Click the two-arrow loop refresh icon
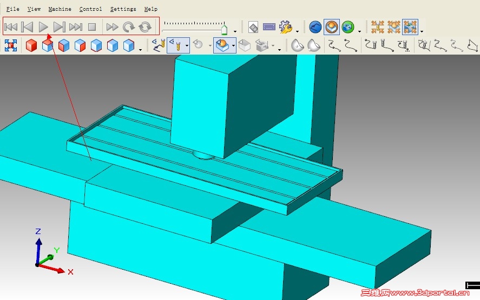 point(145,27)
